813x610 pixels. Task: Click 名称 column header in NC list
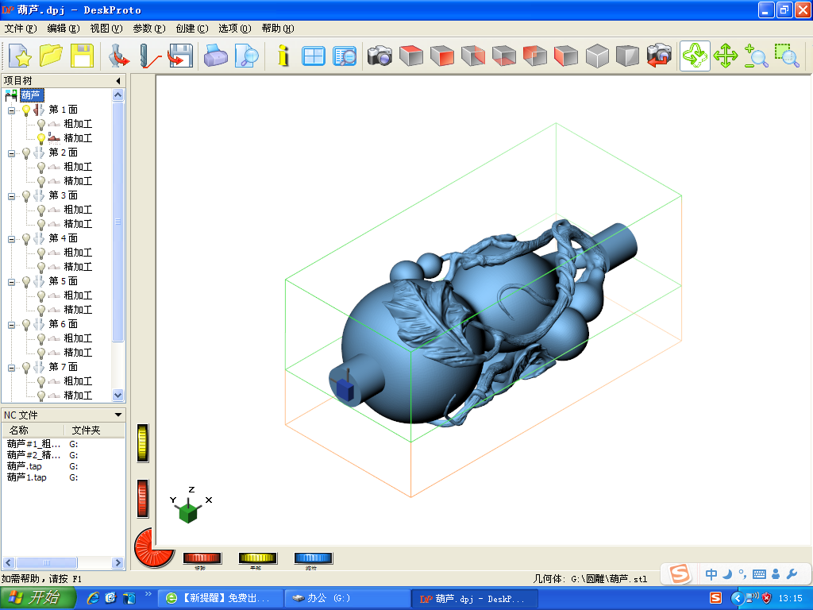[33, 430]
